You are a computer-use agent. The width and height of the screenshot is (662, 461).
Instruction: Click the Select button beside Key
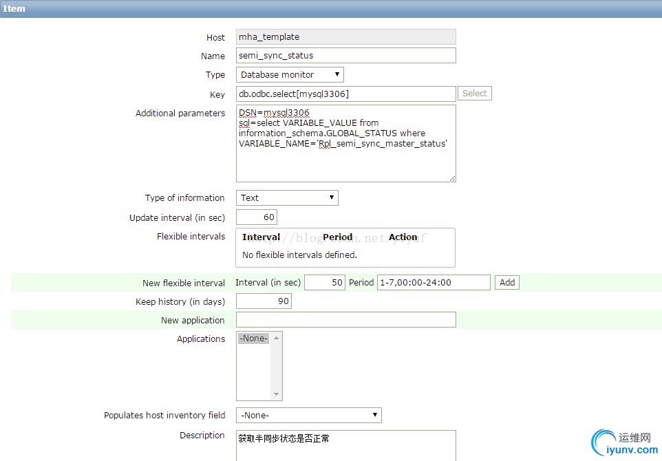(475, 94)
